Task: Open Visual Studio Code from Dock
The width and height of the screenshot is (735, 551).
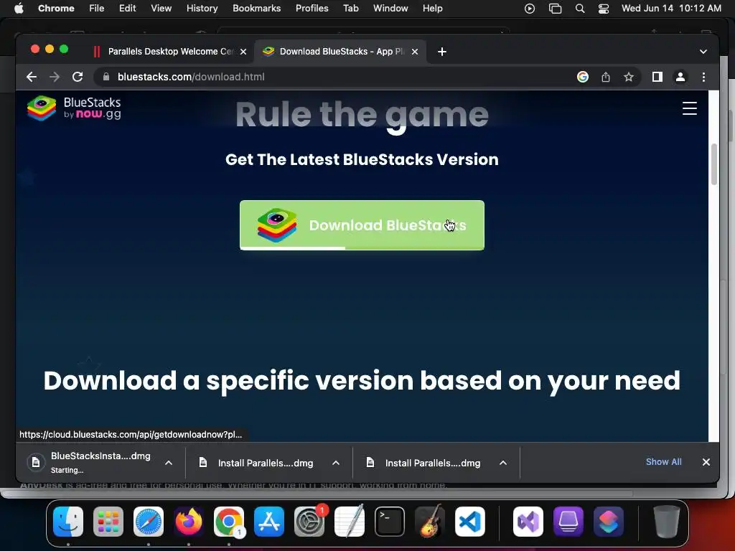Action: 469,522
